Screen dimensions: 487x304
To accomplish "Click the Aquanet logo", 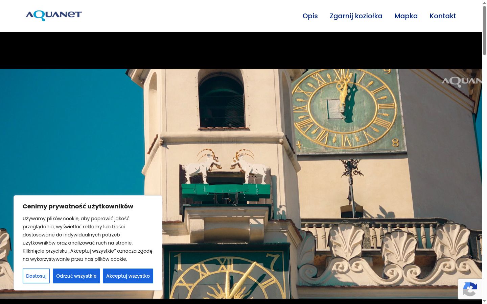I will click(x=54, y=16).
